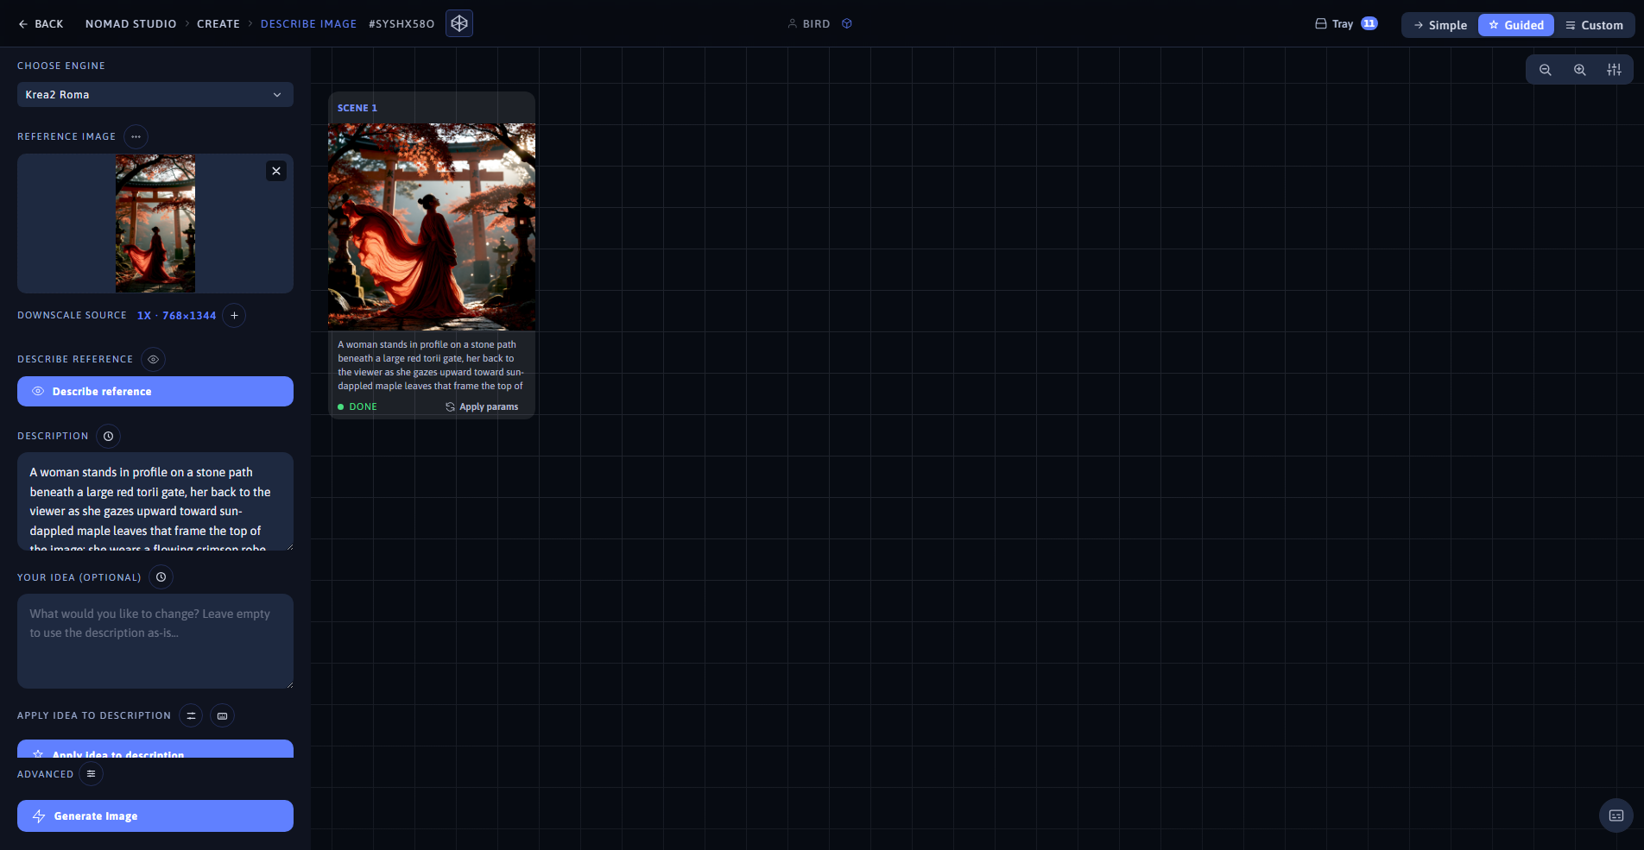This screenshot has height=850, width=1644.
Task: Open Reference Image more options menu
Action: tap(136, 136)
